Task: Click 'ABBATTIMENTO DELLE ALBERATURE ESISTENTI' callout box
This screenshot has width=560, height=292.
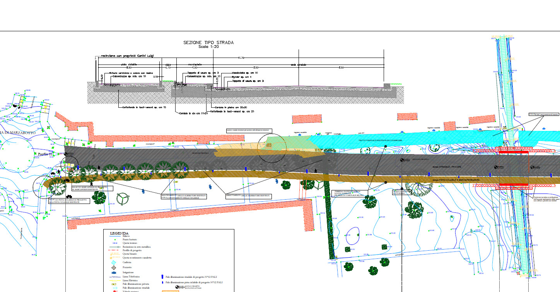Action: click(248, 196)
